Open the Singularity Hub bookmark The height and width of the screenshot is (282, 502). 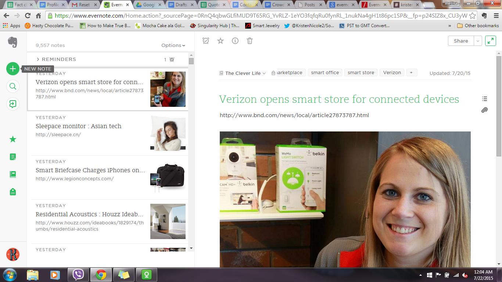(215, 26)
